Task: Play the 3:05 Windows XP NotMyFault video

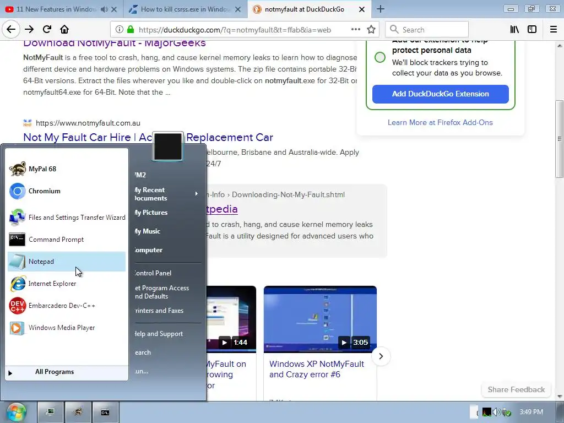Action: click(x=320, y=319)
